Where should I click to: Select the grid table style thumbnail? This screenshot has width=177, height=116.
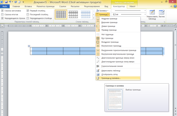61,14
